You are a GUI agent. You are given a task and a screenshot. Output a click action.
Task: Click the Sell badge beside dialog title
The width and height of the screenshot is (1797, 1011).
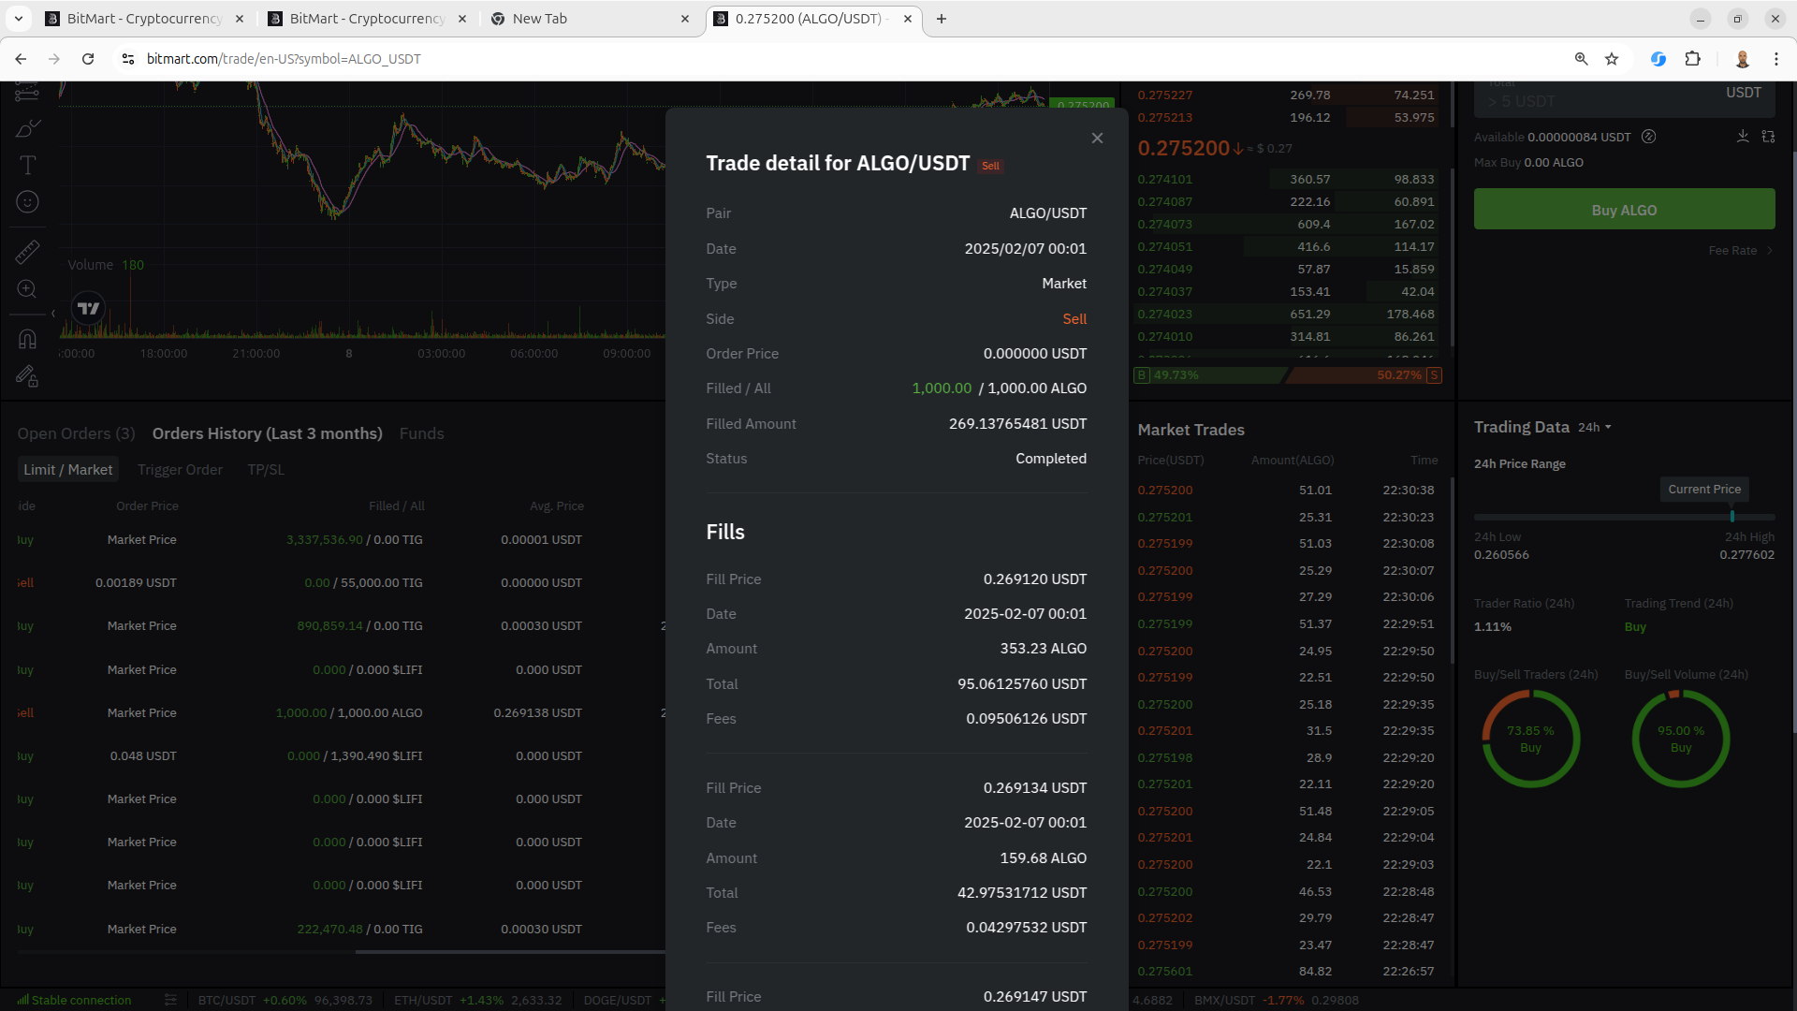(x=990, y=167)
